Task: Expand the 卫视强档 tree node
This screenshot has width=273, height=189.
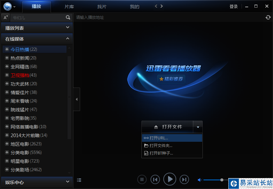Action: (x=7, y=75)
